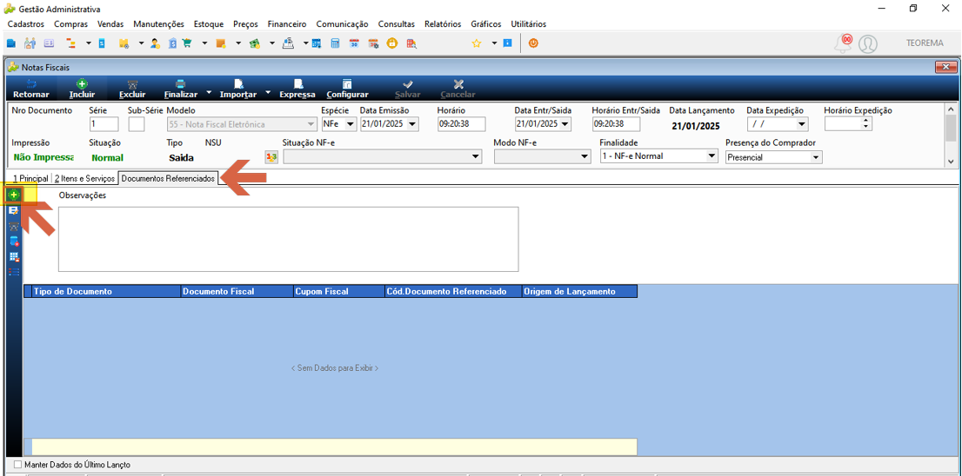Open the Data Expedição date dropdown

coord(801,124)
